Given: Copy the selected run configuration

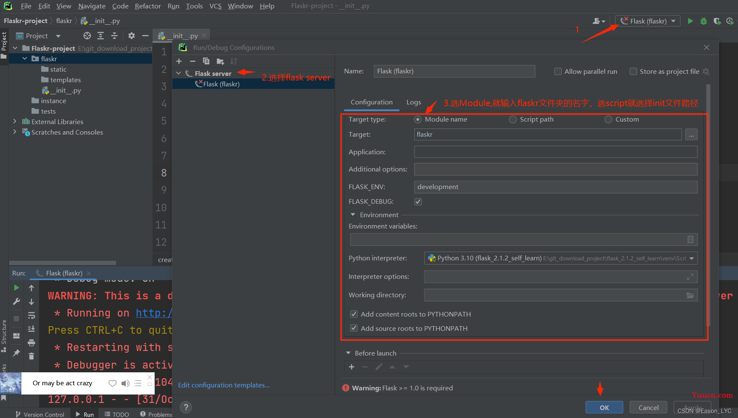Looking at the screenshot, I should [x=206, y=61].
